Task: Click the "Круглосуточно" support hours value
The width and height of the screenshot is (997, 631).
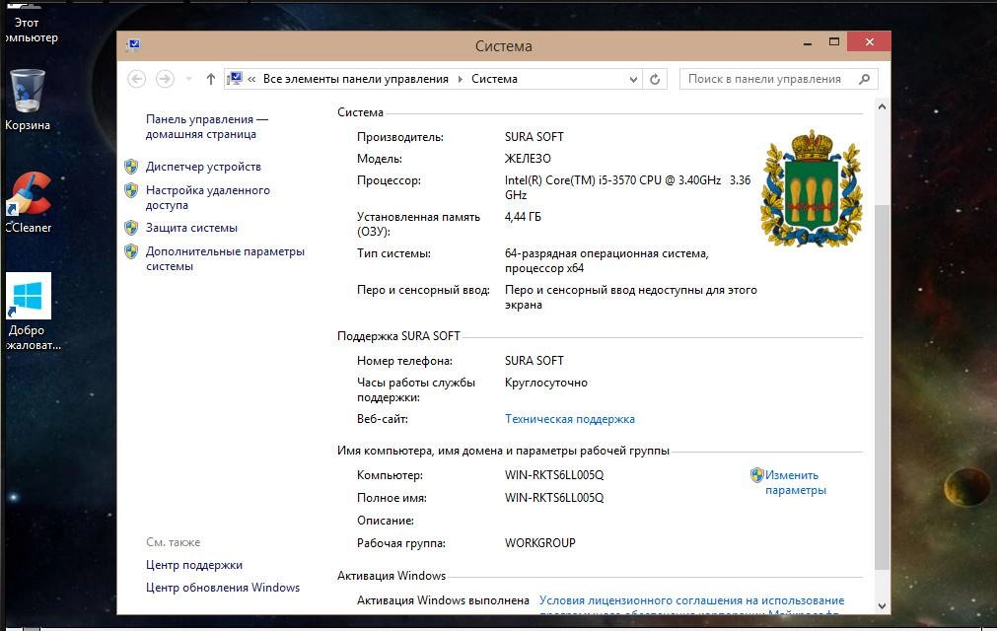Action: (546, 383)
